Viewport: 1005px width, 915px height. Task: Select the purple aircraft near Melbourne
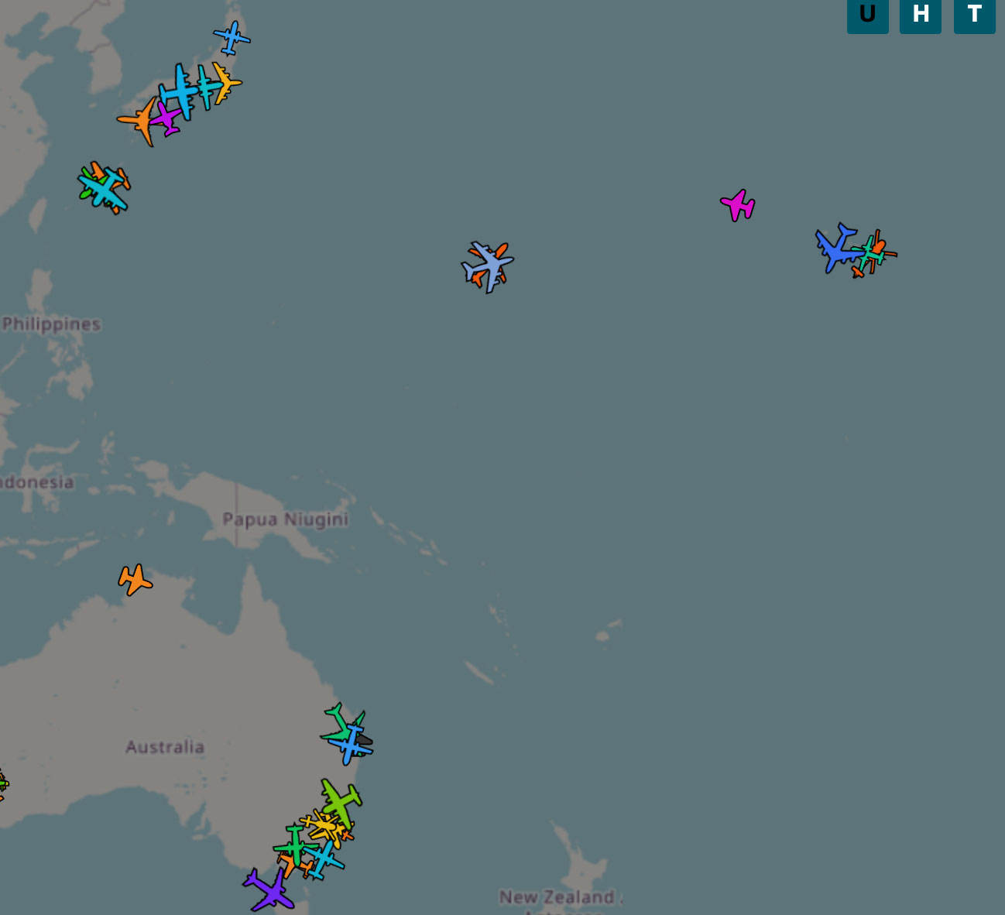click(x=269, y=890)
